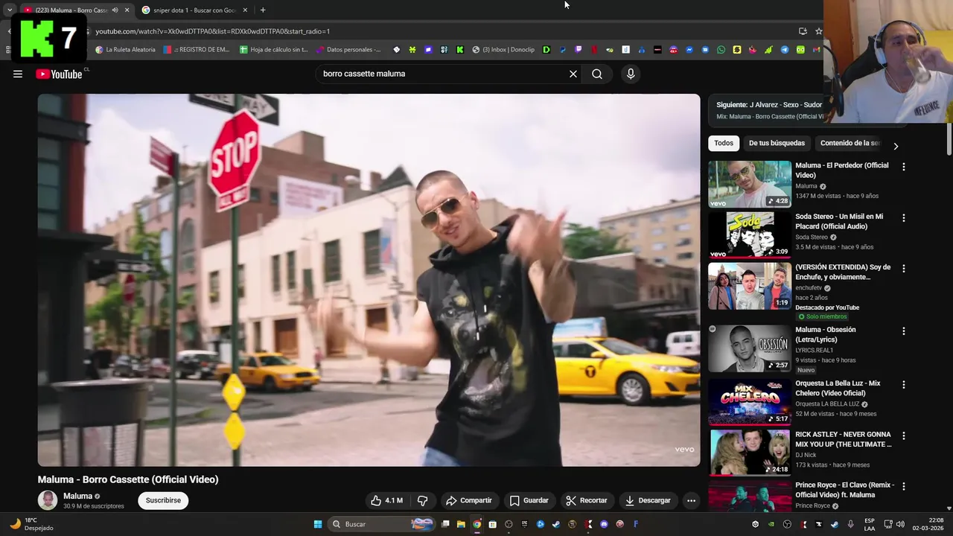Open more actions three-dot menu below video

coord(691,500)
